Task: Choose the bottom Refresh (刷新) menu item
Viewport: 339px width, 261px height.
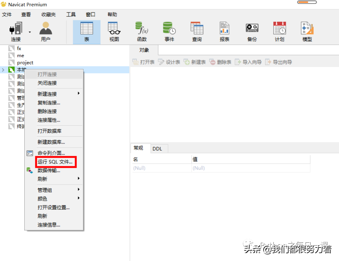Action: [54, 216]
